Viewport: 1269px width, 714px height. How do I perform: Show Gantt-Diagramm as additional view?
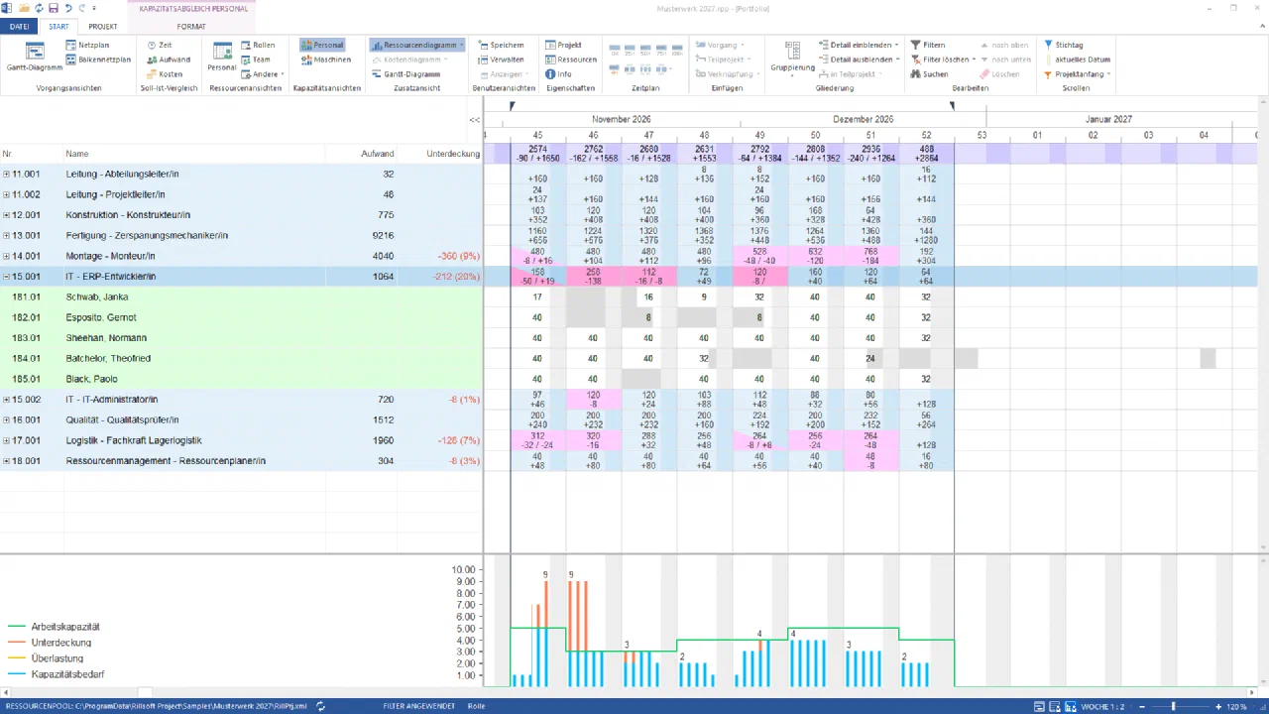coord(406,74)
